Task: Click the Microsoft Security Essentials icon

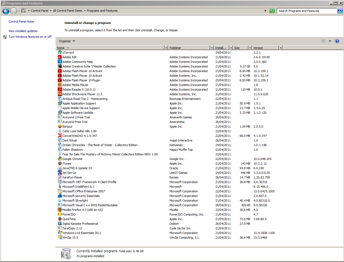Action: (60, 196)
